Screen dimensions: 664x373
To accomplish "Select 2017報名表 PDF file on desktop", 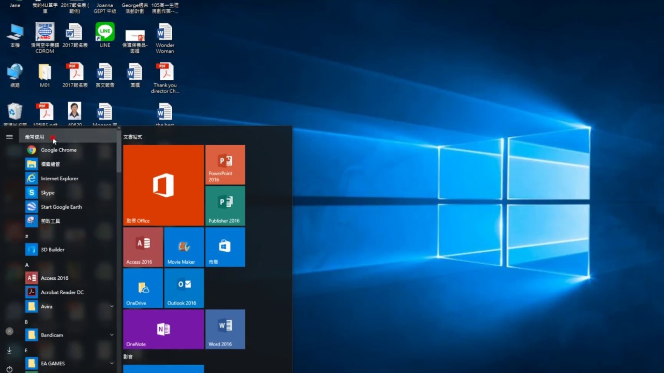I will tap(75, 75).
